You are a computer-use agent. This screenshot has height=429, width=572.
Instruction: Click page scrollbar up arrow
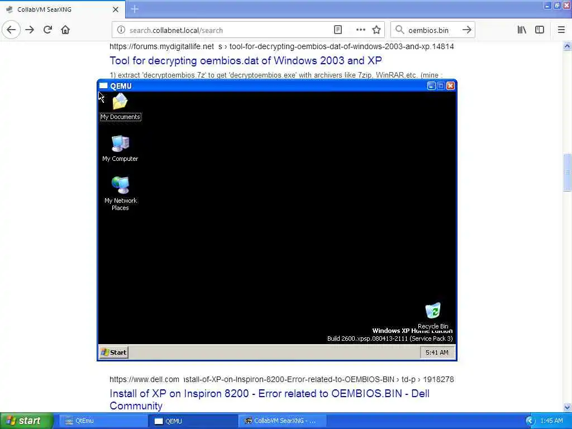click(567, 46)
